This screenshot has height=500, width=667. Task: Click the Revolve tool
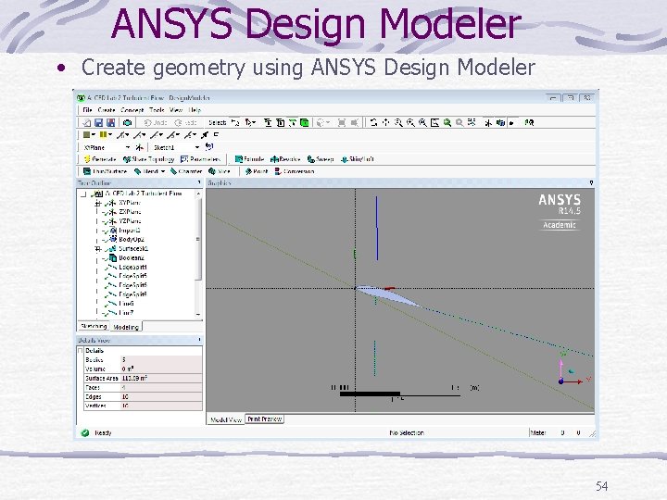coord(285,159)
